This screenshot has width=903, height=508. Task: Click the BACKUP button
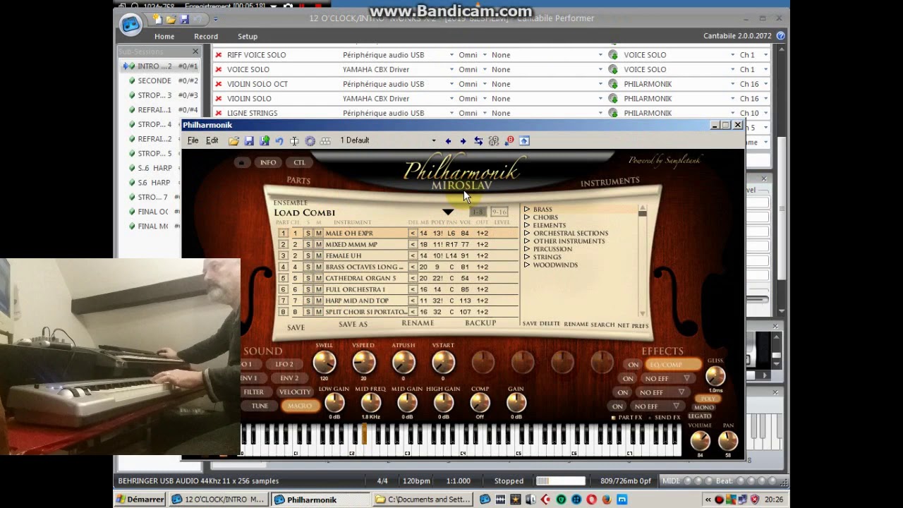point(480,323)
